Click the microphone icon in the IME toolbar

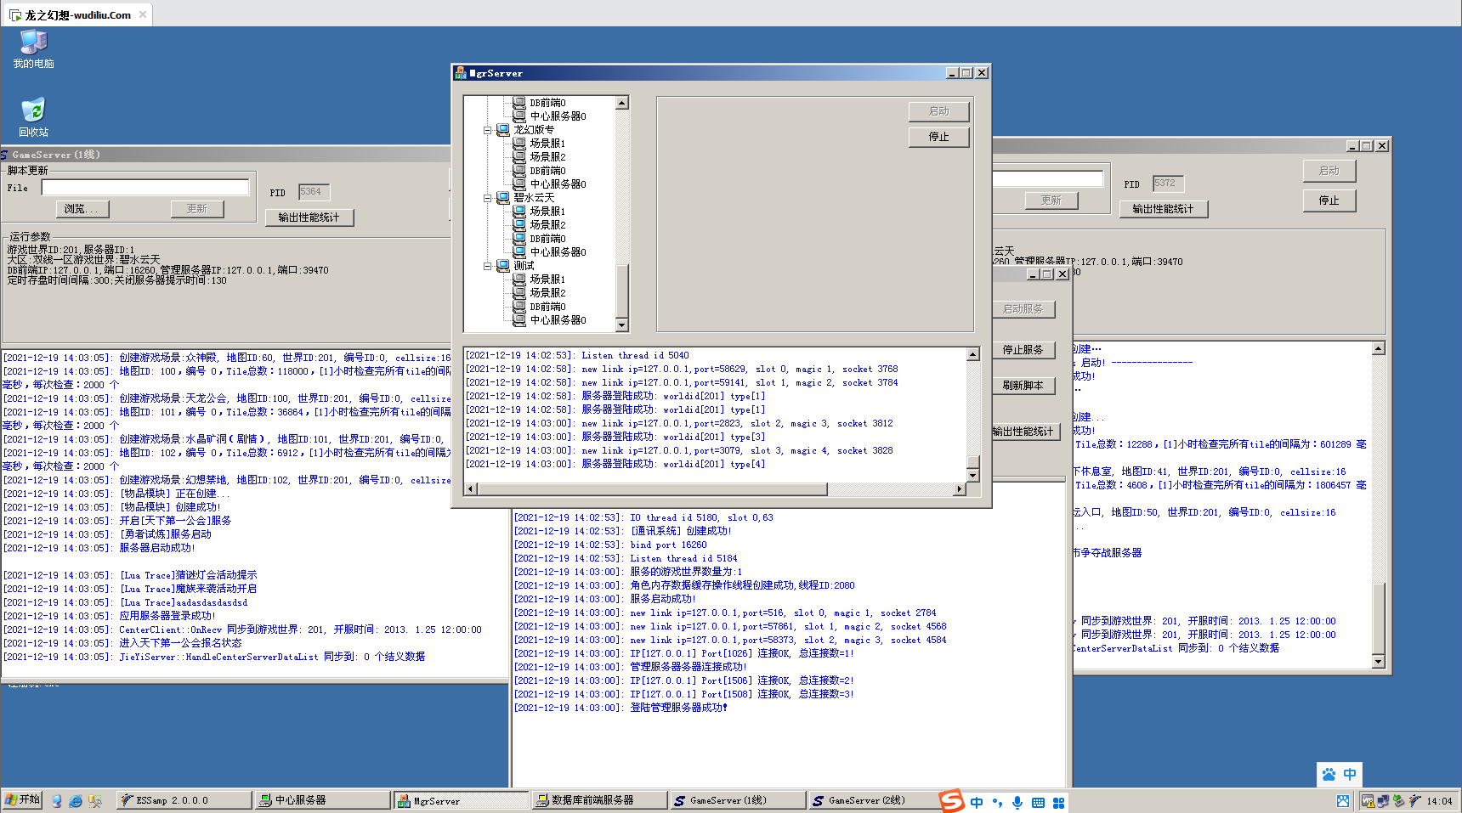[1017, 802]
